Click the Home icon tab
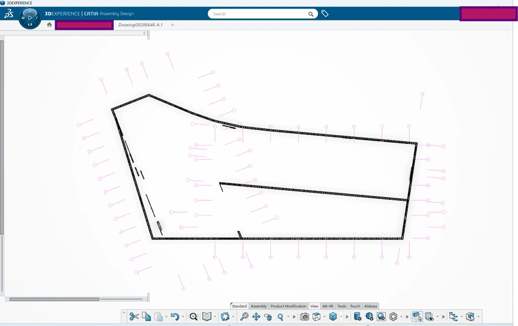This screenshot has height=326, width=518. click(x=50, y=25)
